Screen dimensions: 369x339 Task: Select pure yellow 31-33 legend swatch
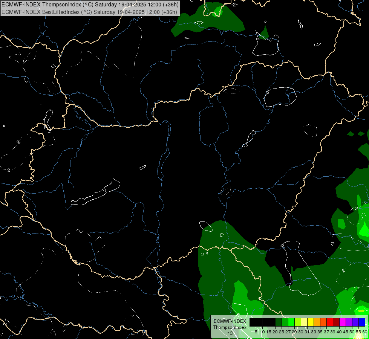[x=311, y=322]
